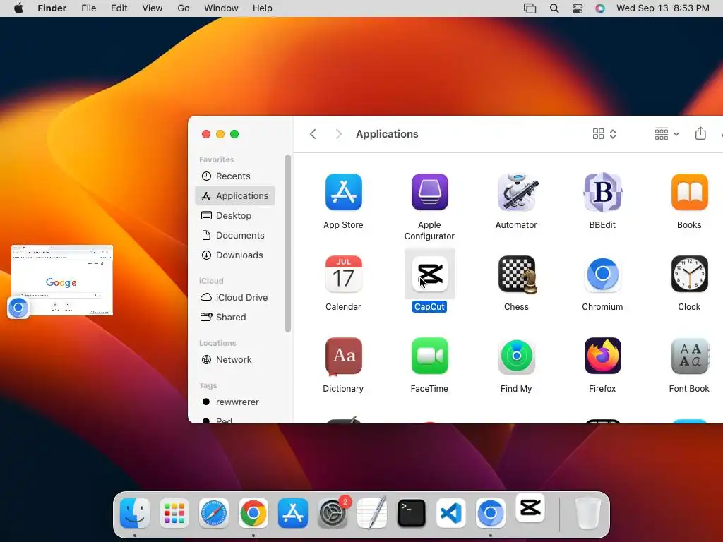The width and height of the screenshot is (723, 542).
Task: Launch Terminal from the Dock
Action: [412, 513]
